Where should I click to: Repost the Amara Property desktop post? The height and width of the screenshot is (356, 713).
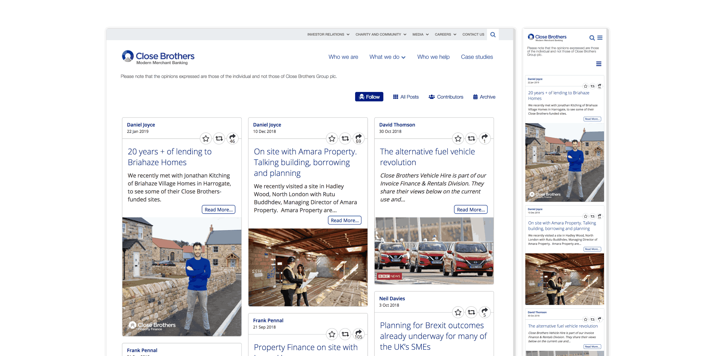pyautogui.click(x=345, y=139)
